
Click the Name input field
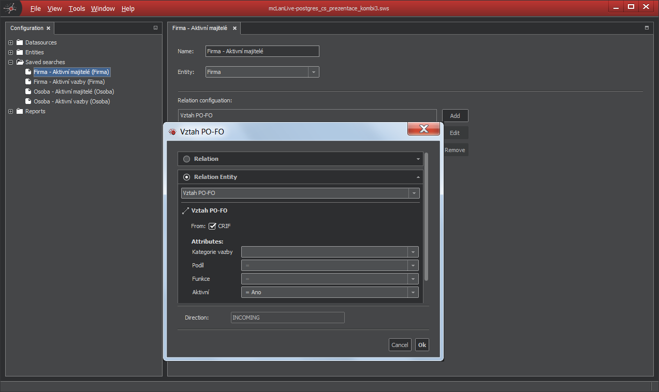pos(262,51)
